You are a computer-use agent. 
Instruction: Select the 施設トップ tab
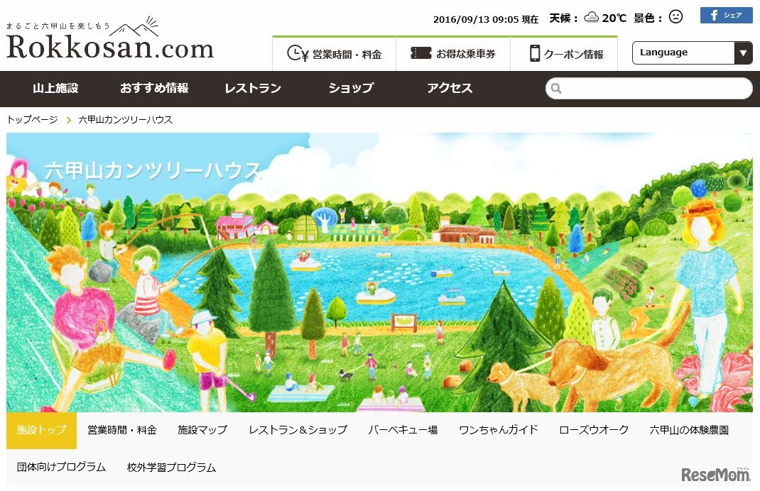point(42,431)
